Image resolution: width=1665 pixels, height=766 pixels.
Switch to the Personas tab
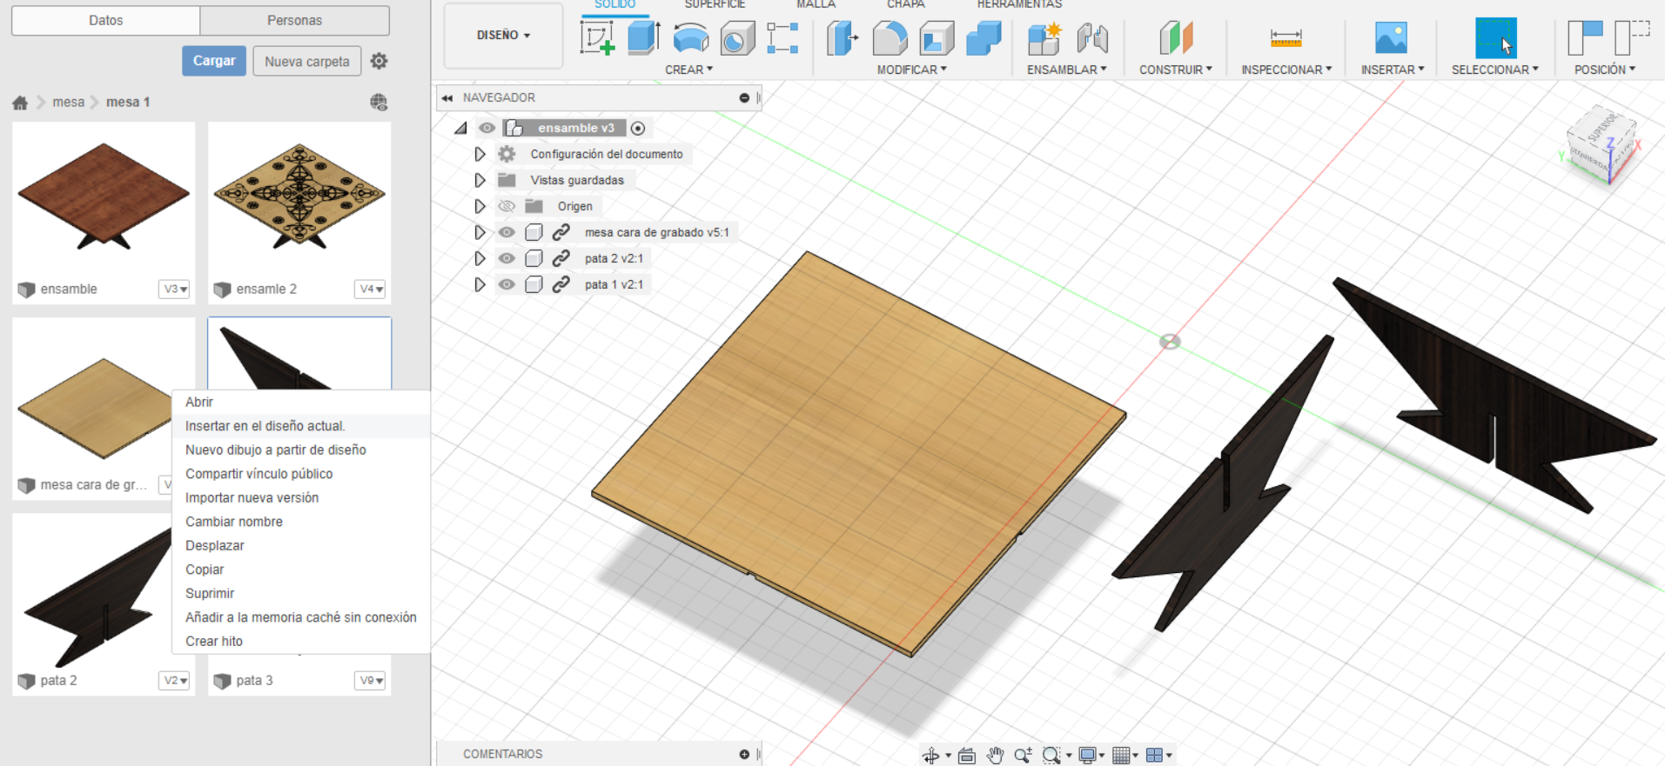coord(294,20)
